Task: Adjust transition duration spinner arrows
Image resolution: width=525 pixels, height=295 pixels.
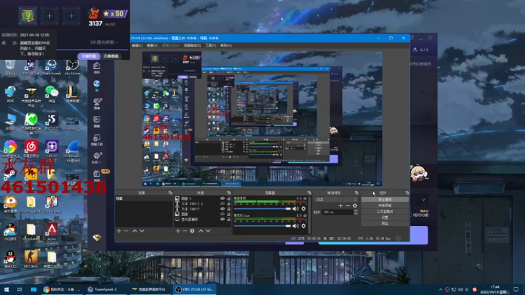Action: point(356,212)
